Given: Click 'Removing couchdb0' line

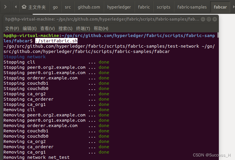Looking at the screenshot, I should [56, 136].
